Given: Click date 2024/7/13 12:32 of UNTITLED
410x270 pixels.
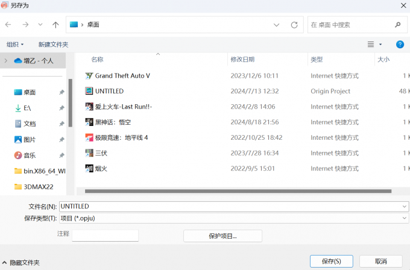Looking at the screenshot, I should (254, 91).
